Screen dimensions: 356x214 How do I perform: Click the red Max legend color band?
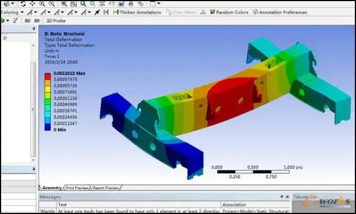(48, 76)
